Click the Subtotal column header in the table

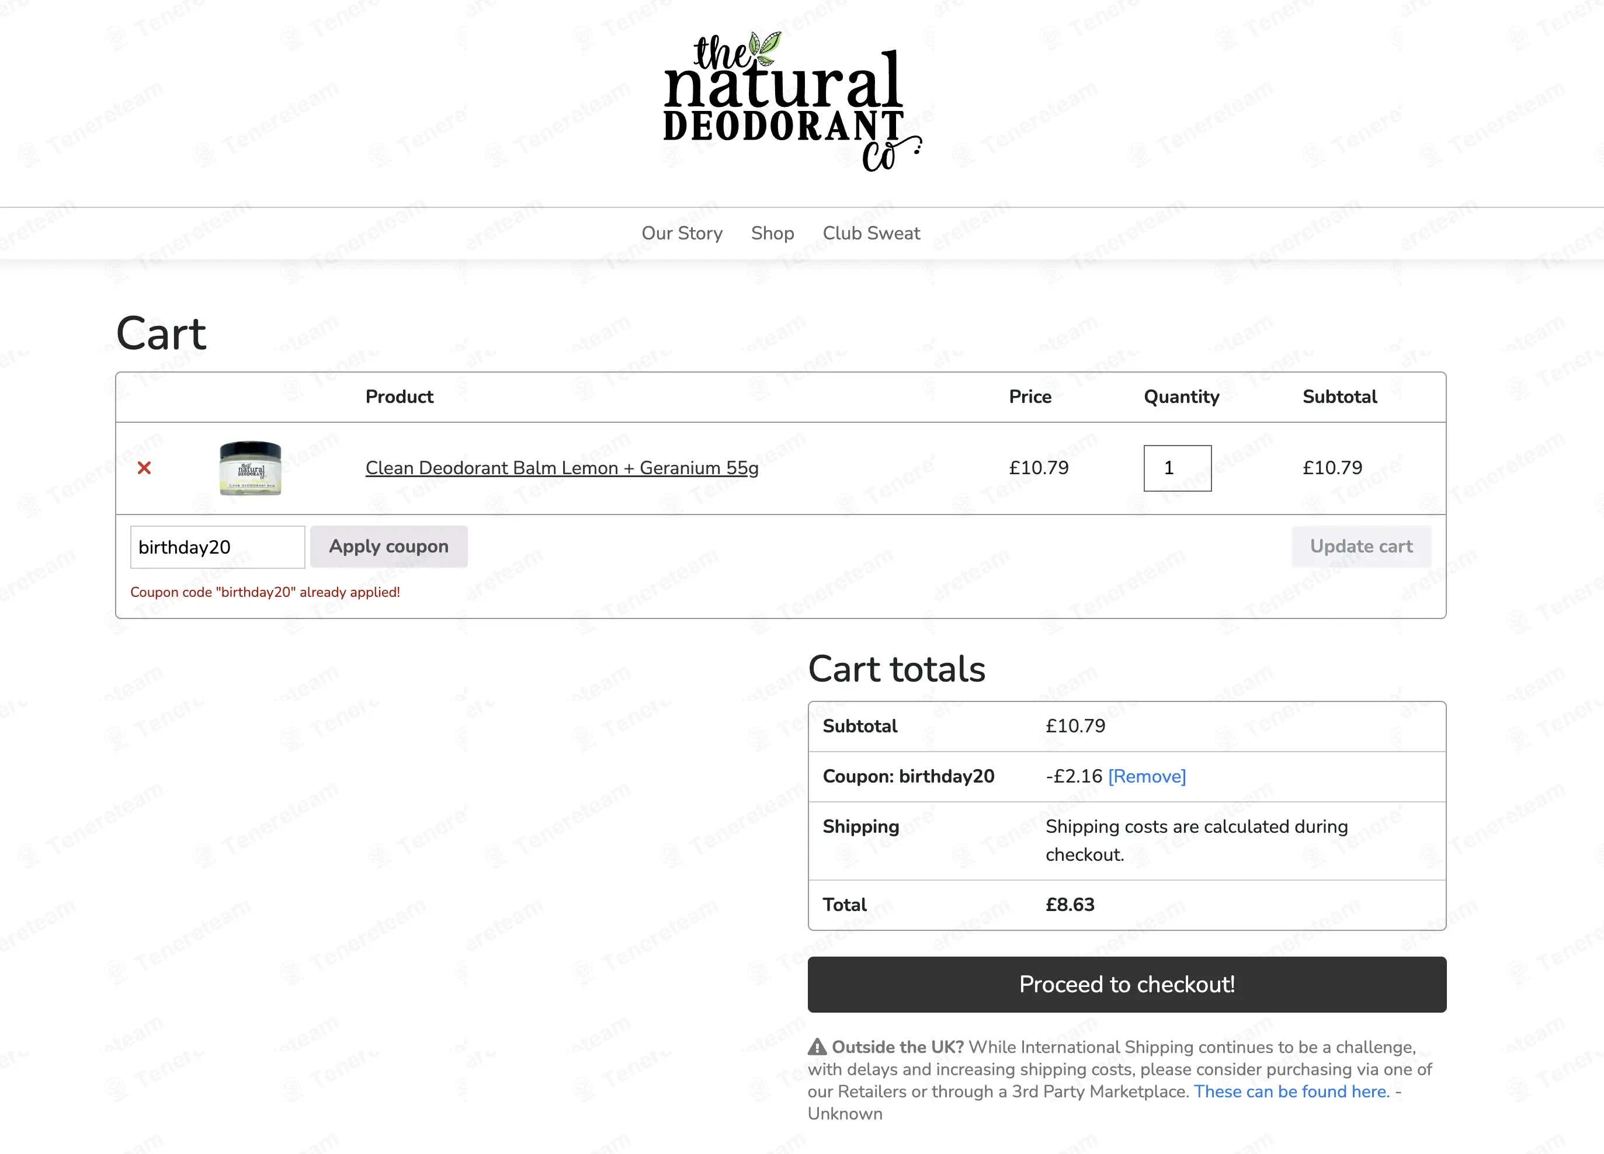point(1339,397)
